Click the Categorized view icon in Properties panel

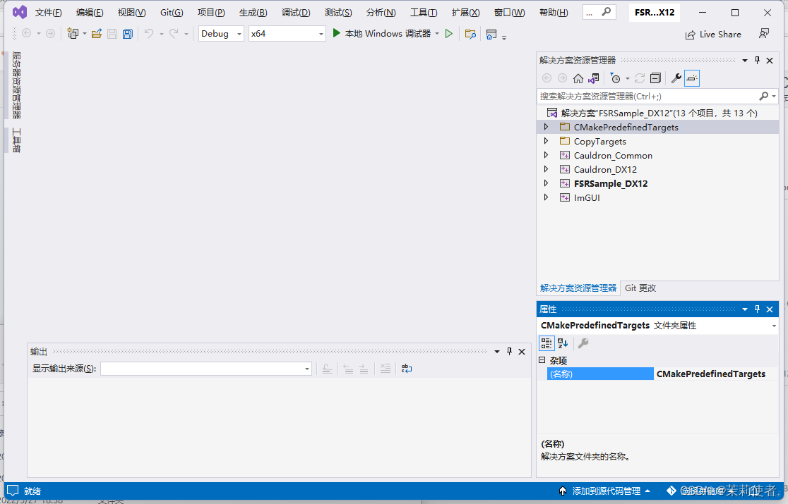547,343
